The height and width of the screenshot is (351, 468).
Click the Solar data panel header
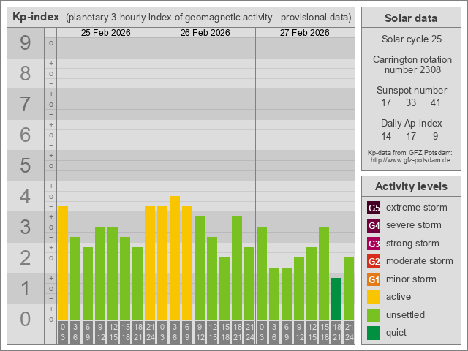410,18
